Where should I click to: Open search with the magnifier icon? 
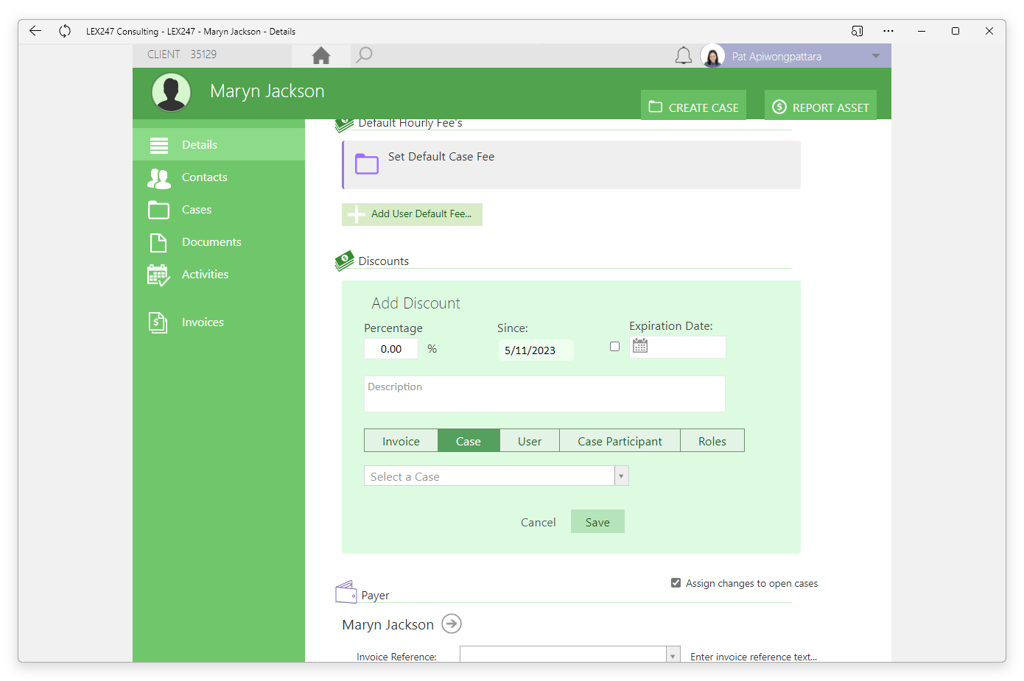[364, 55]
